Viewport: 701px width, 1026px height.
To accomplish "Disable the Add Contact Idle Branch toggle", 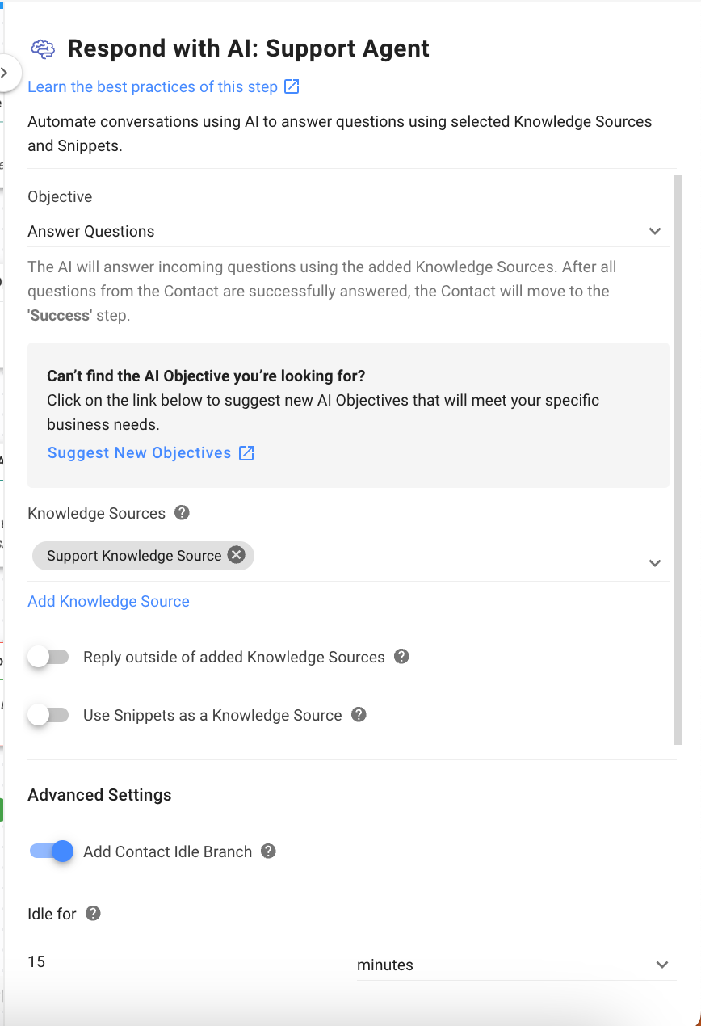I will tap(51, 851).
